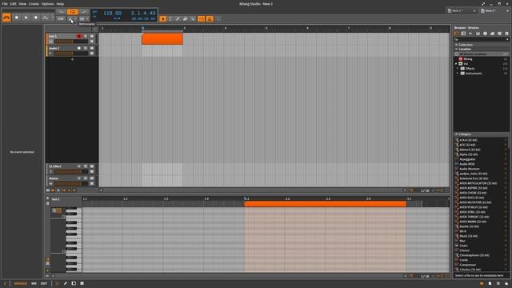Open metronome settings dropdown arrow
Viewport: 512px width, 288px height.
(75, 19)
